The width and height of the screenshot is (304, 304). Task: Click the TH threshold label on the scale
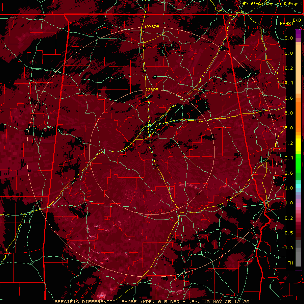tap(290, 263)
